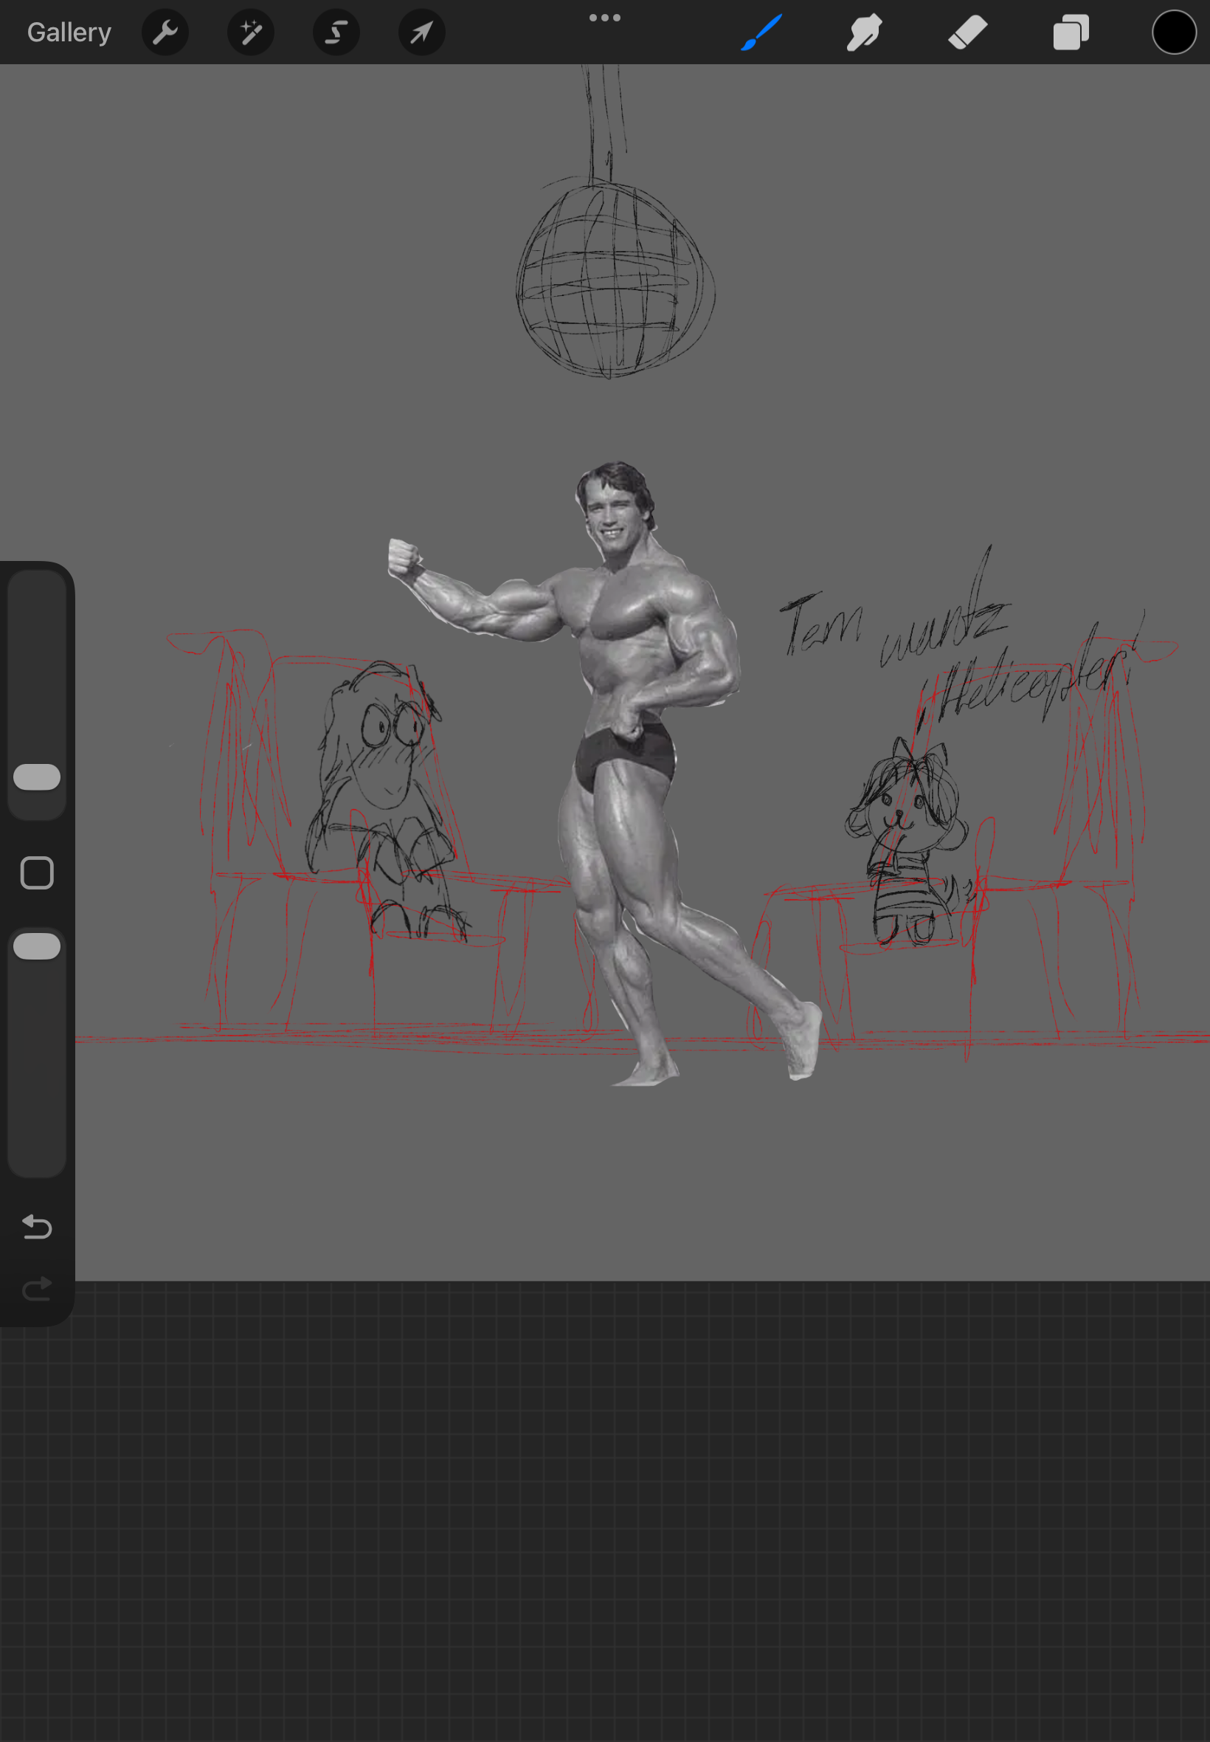The image size is (1210, 1742).
Task: Open the Adjustments magic wand menu
Action: tap(251, 32)
